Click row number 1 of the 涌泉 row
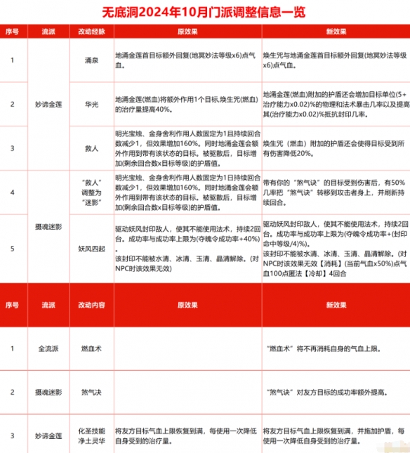The width and height of the screenshot is (410, 453). pyautogui.click(x=12, y=60)
